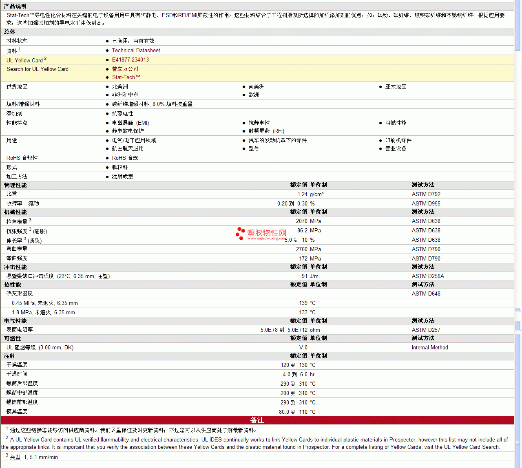Click the 阻燃性能 feature text
The image size is (522, 468).
point(396,123)
